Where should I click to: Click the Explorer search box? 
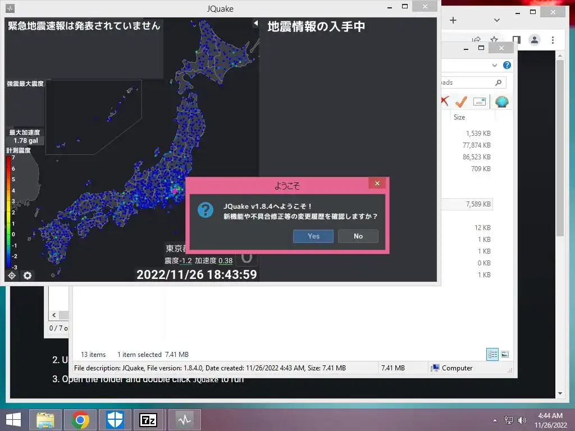coord(473,82)
